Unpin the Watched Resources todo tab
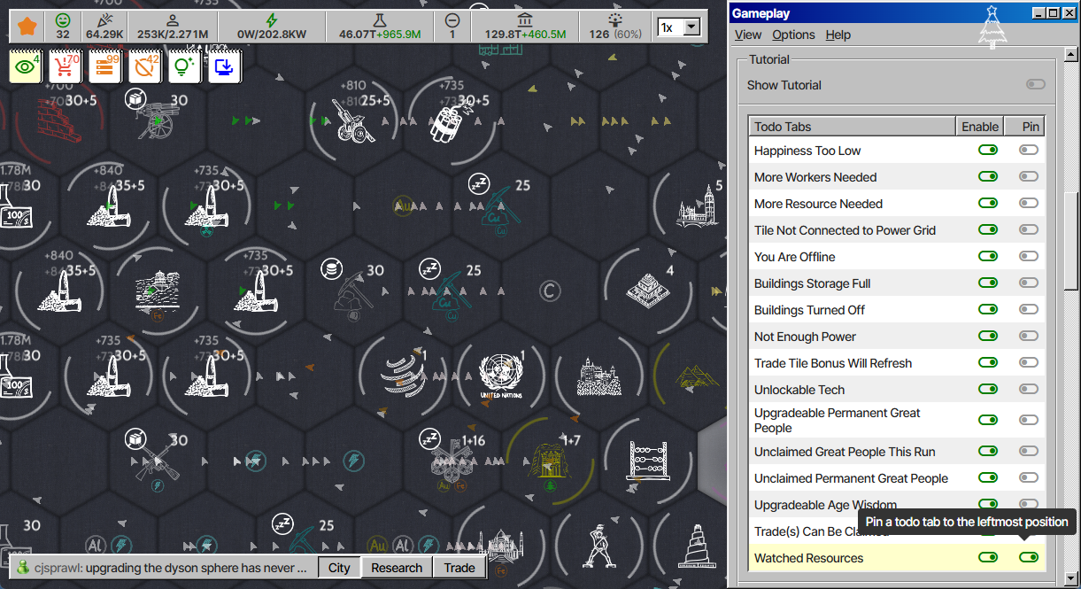1081x589 pixels. [x=1028, y=558]
